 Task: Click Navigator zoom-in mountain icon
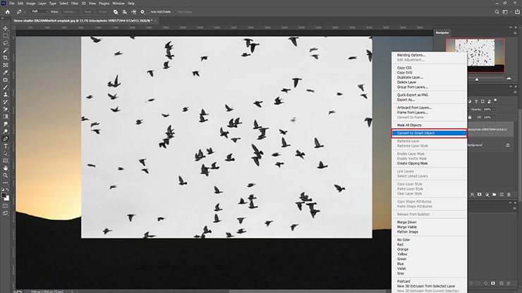[509, 78]
